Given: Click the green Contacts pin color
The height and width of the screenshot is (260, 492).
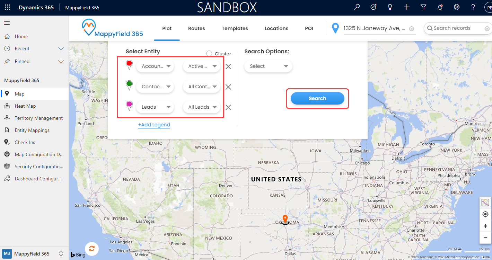Looking at the screenshot, I should (x=129, y=85).
